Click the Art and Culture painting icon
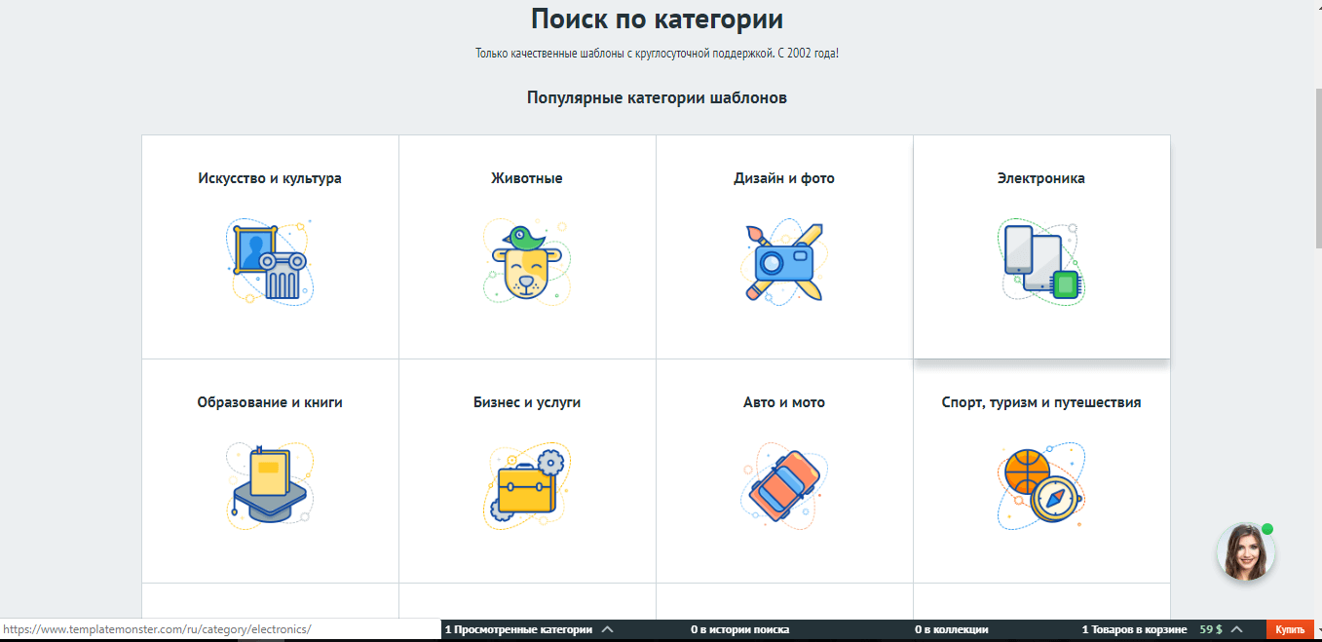The image size is (1322, 642). [x=269, y=262]
